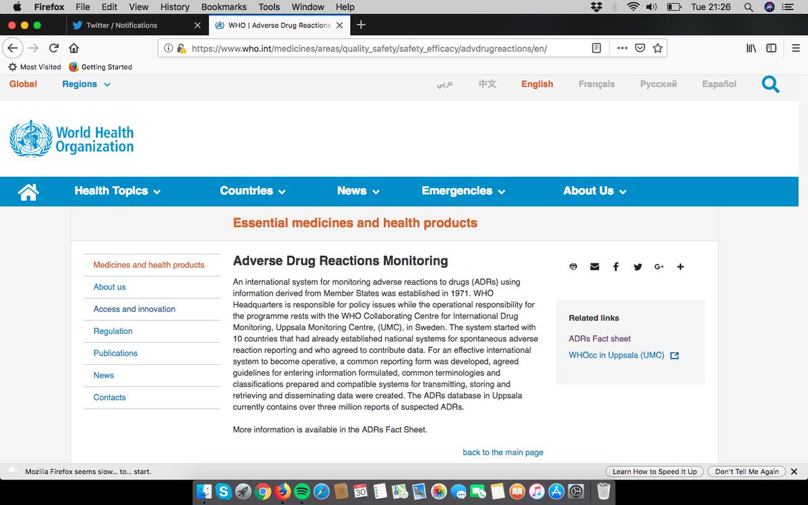Open Google Chrome from the Dock
The image size is (808, 505).
click(x=263, y=491)
